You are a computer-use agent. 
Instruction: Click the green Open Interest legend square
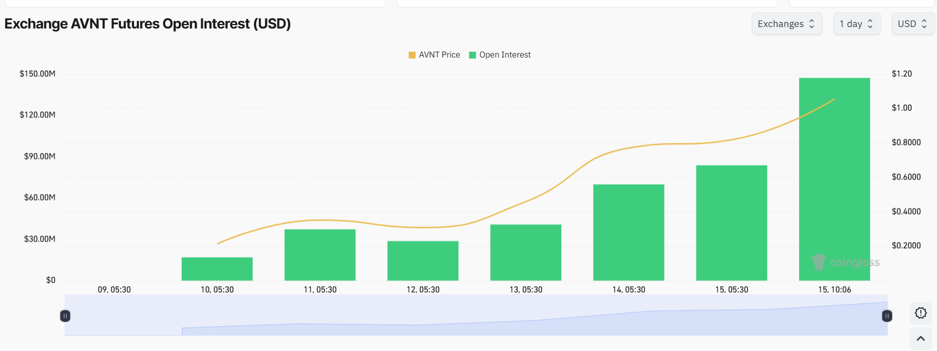coord(472,55)
